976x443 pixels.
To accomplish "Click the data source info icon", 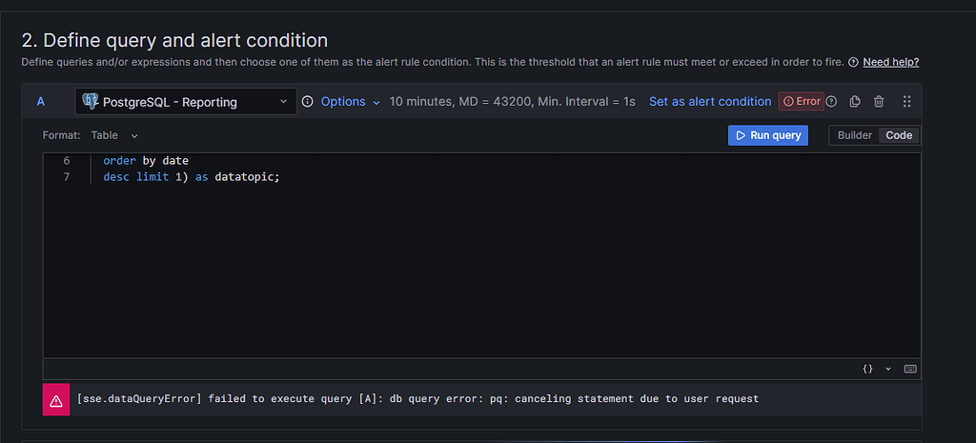I will [308, 101].
